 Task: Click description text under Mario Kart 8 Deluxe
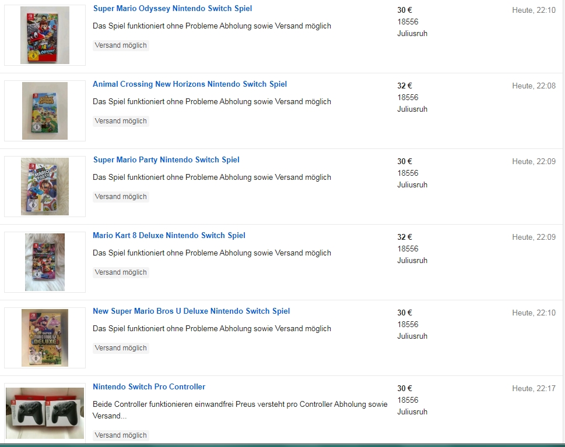212,253
